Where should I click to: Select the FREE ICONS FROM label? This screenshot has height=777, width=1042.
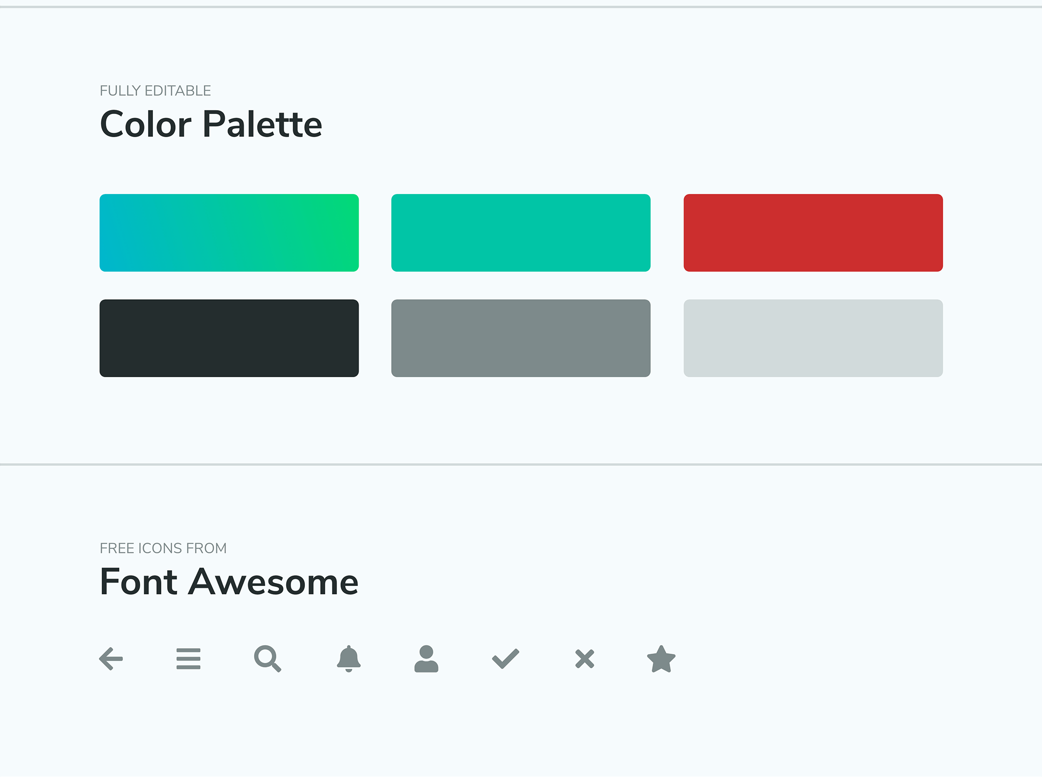click(x=163, y=548)
